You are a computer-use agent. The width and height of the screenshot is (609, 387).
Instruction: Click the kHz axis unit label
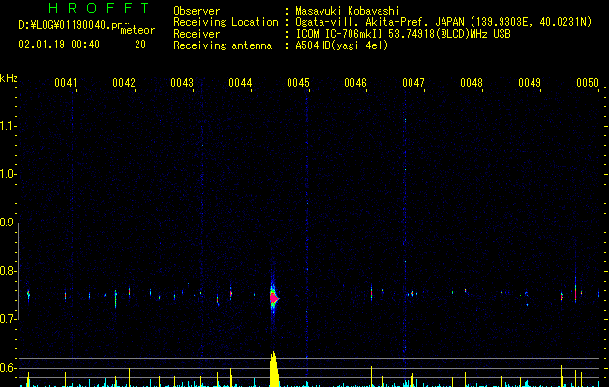[x=9, y=78]
